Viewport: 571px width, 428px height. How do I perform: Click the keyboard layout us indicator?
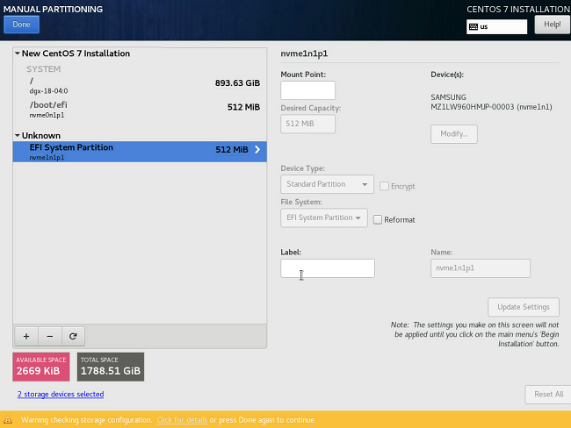click(496, 26)
